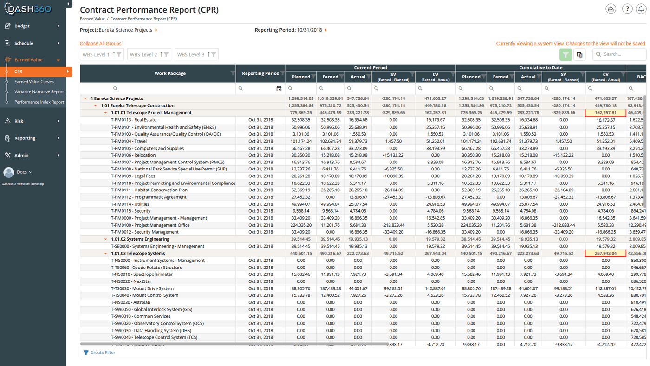Click the Docs user avatar
Screen dimensions: 650x366
[x=9, y=172]
